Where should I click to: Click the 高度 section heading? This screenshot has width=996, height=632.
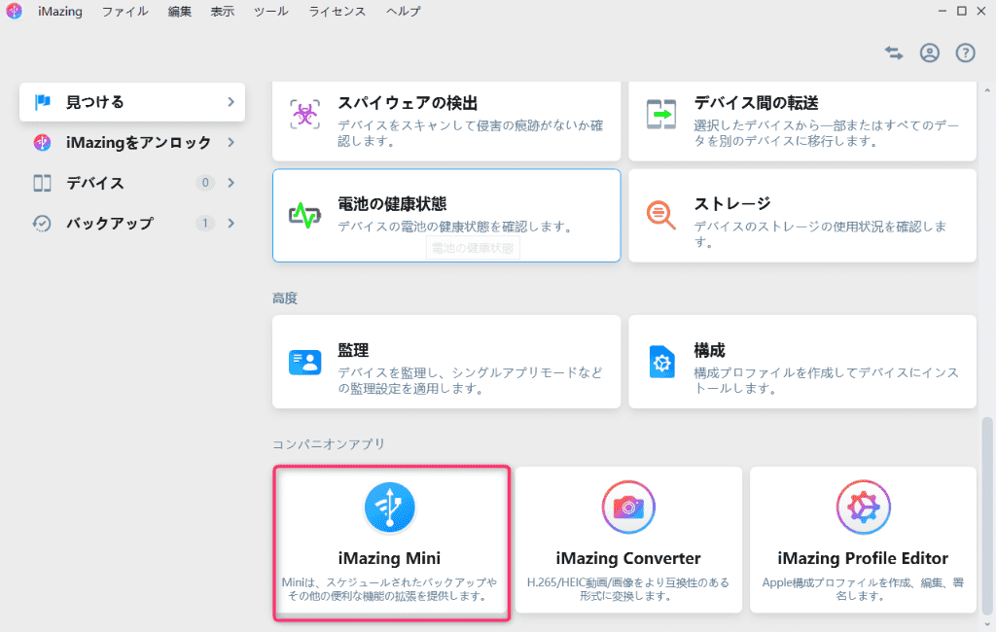[x=285, y=298]
